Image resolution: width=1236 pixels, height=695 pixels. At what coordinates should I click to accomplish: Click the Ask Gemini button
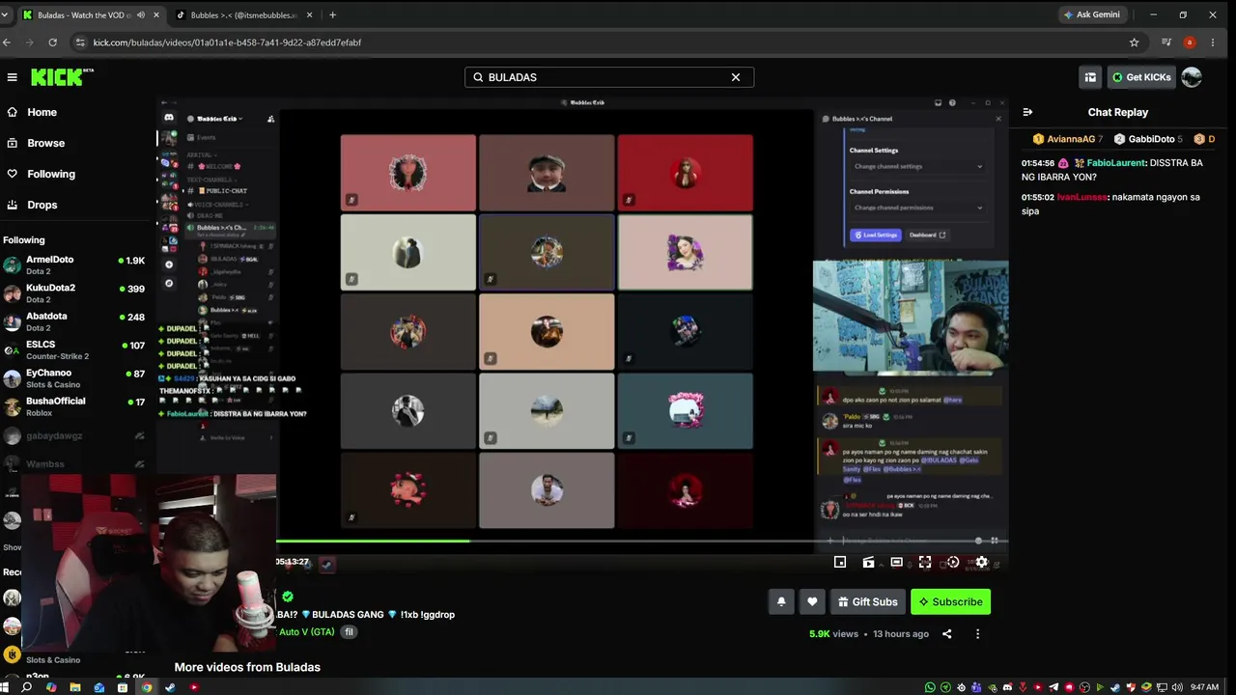[x=1091, y=15]
